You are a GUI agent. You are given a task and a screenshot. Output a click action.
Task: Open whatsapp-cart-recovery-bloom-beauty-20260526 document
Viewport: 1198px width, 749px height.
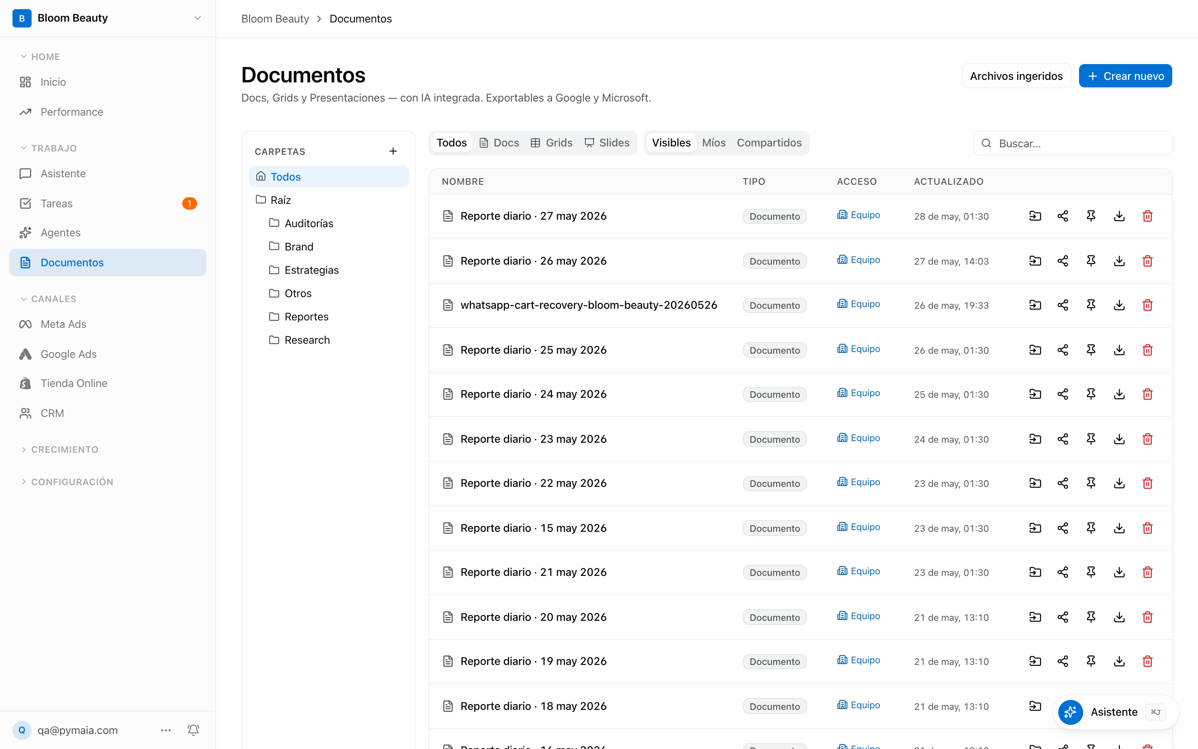(x=589, y=305)
